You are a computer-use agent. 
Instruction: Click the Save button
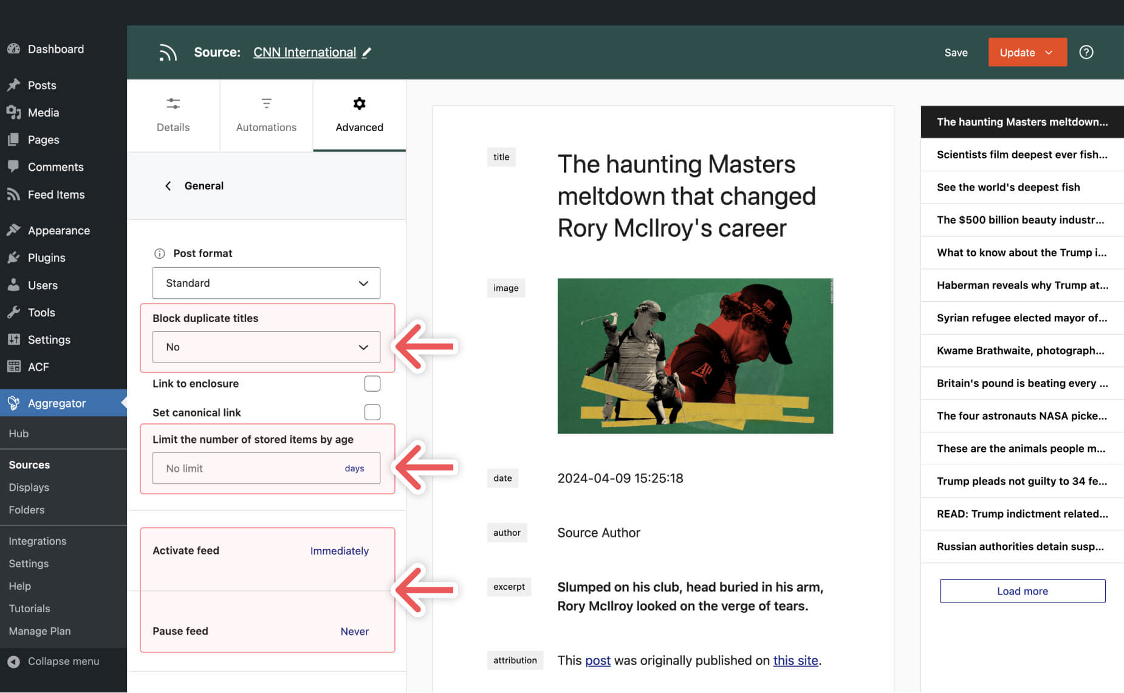[956, 52]
